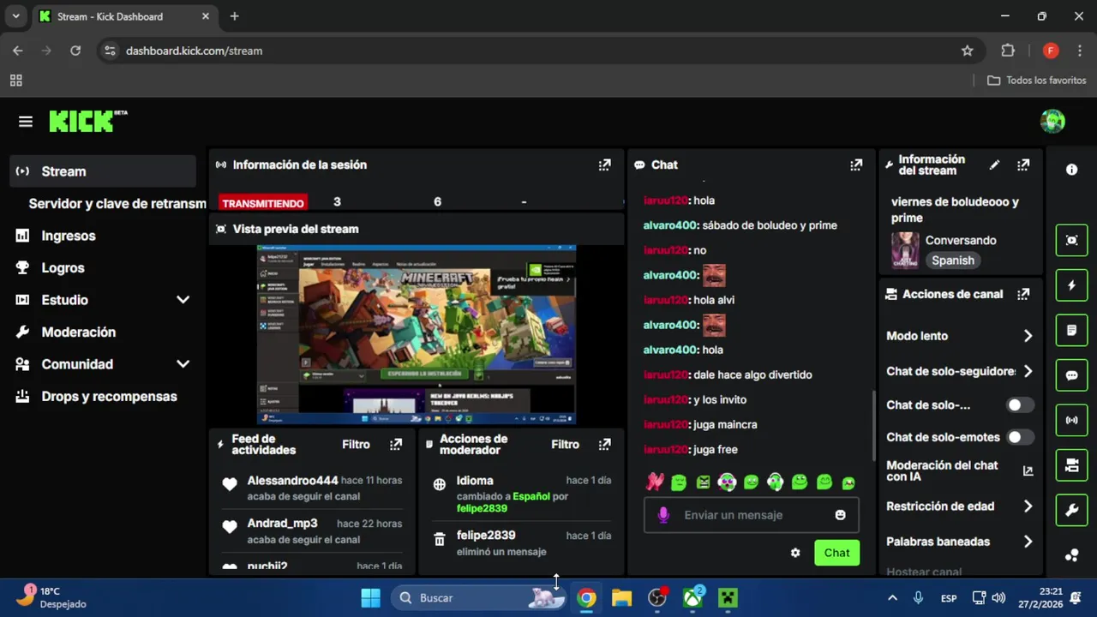Click the purple microphone icon in chat box

point(662,515)
